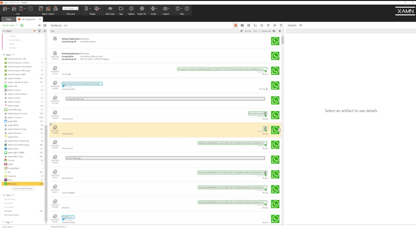Select the WhatsApp app filter
The width and height of the screenshot is (416, 228).
point(23,184)
